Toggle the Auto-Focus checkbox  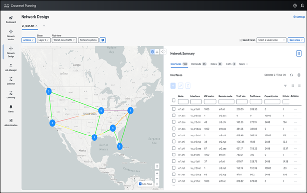(140, 184)
